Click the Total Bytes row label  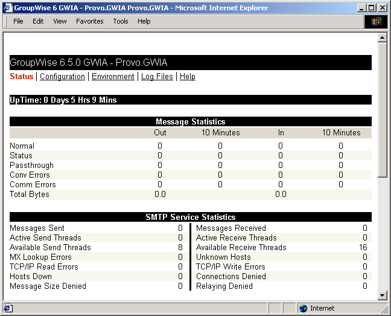click(x=30, y=194)
